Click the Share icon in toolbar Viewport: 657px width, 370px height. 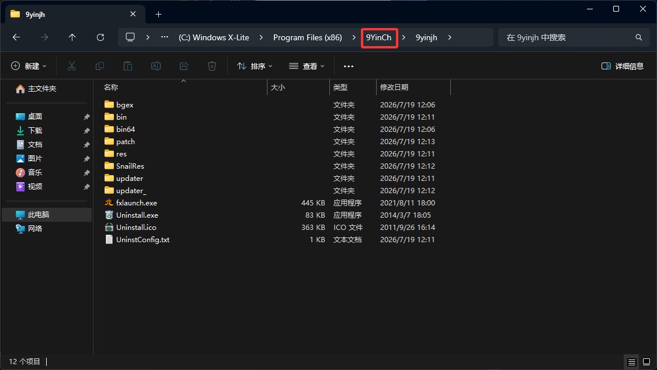coord(184,66)
